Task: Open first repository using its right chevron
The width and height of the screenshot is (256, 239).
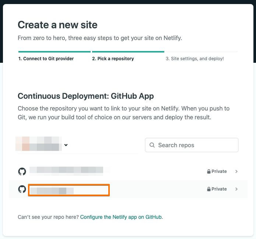Action: click(x=236, y=171)
